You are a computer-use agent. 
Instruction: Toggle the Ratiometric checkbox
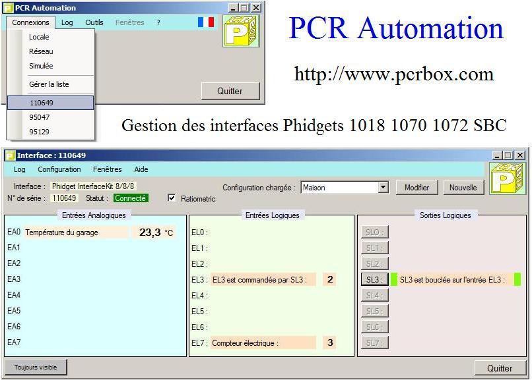pyautogui.click(x=172, y=198)
